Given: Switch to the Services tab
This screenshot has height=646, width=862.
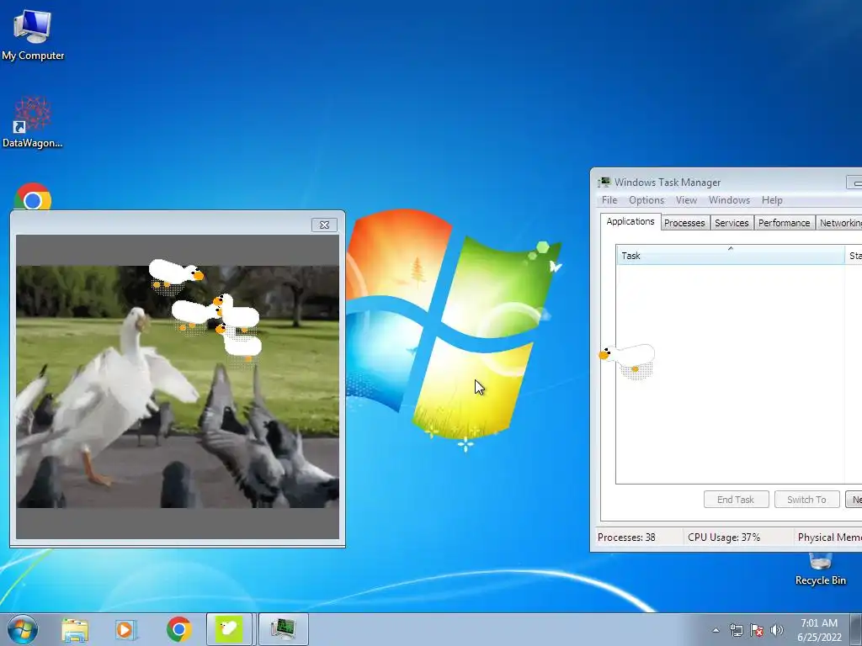Looking at the screenshot, I should (732, 223).
